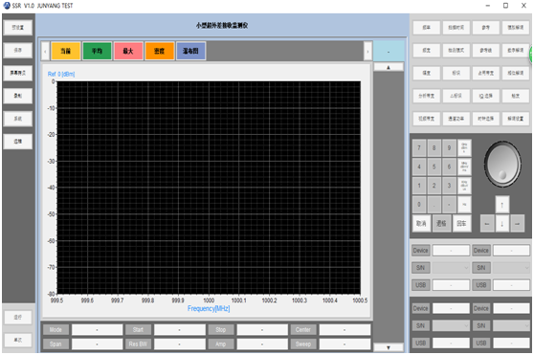Image resolution: width=534 pixels, height=355 pixels.
Task: Select the yellow 当前 trace tab
Action: (66, 51)
